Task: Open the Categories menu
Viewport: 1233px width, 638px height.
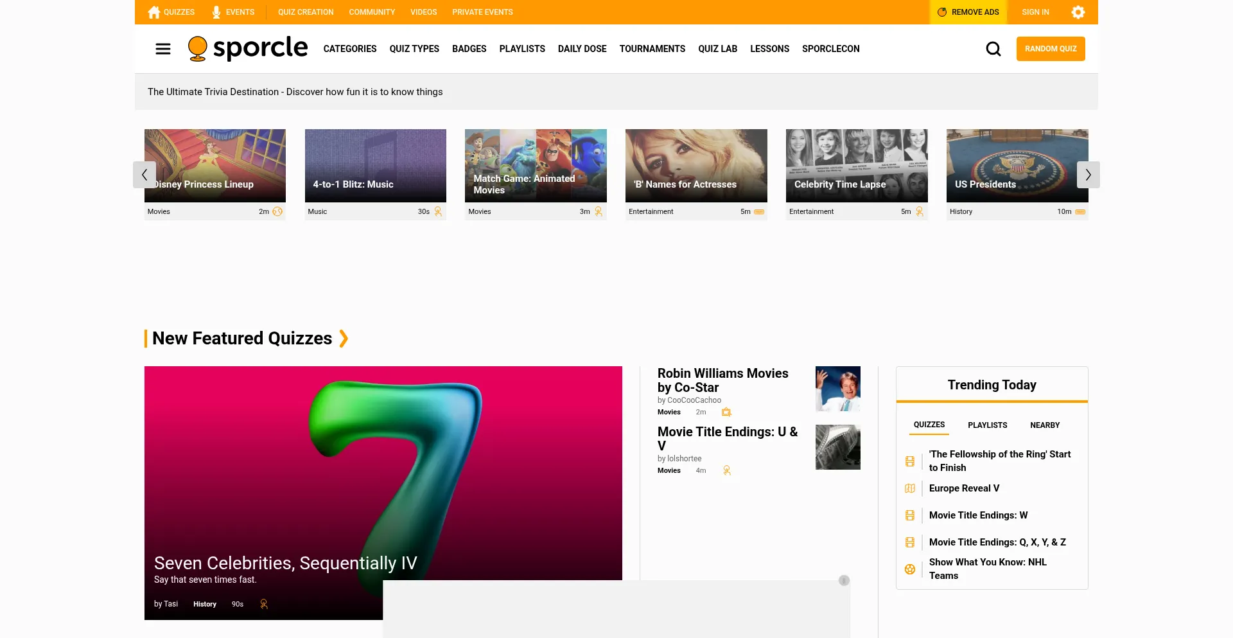Action: tap(350, 49)
